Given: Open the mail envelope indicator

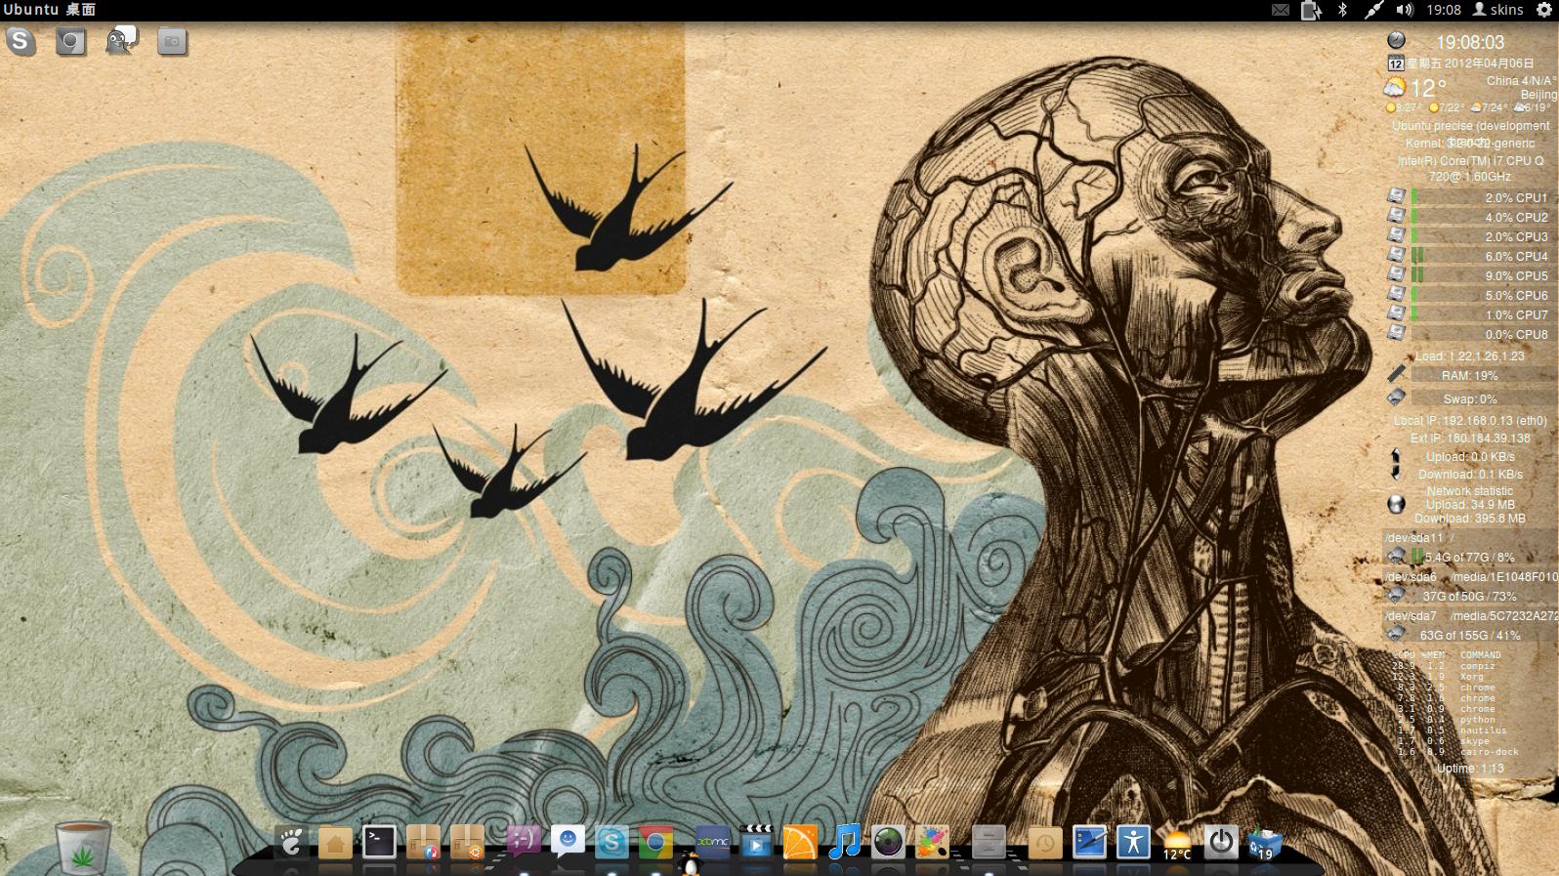Looking at the screenshot, I should (1280, 10).
